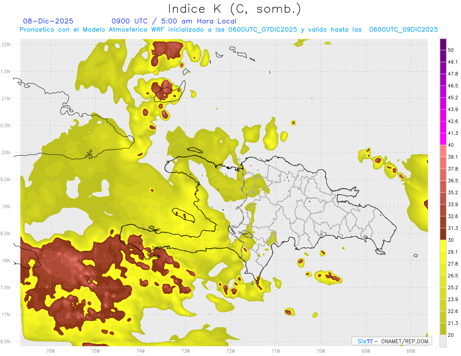The width and height of the screenshot is (461, 356).
Task: Click the longitude label "71W"
Action: tap(275, 351)
